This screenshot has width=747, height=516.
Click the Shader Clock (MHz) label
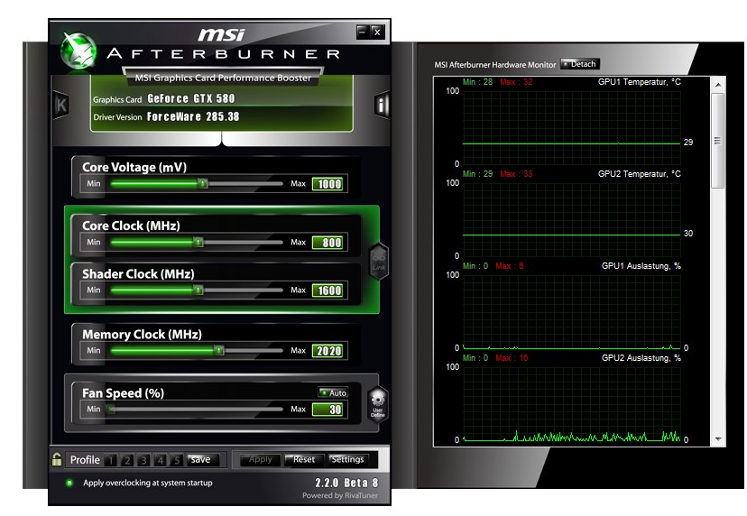pyautogui.click(x=138, y=274)
